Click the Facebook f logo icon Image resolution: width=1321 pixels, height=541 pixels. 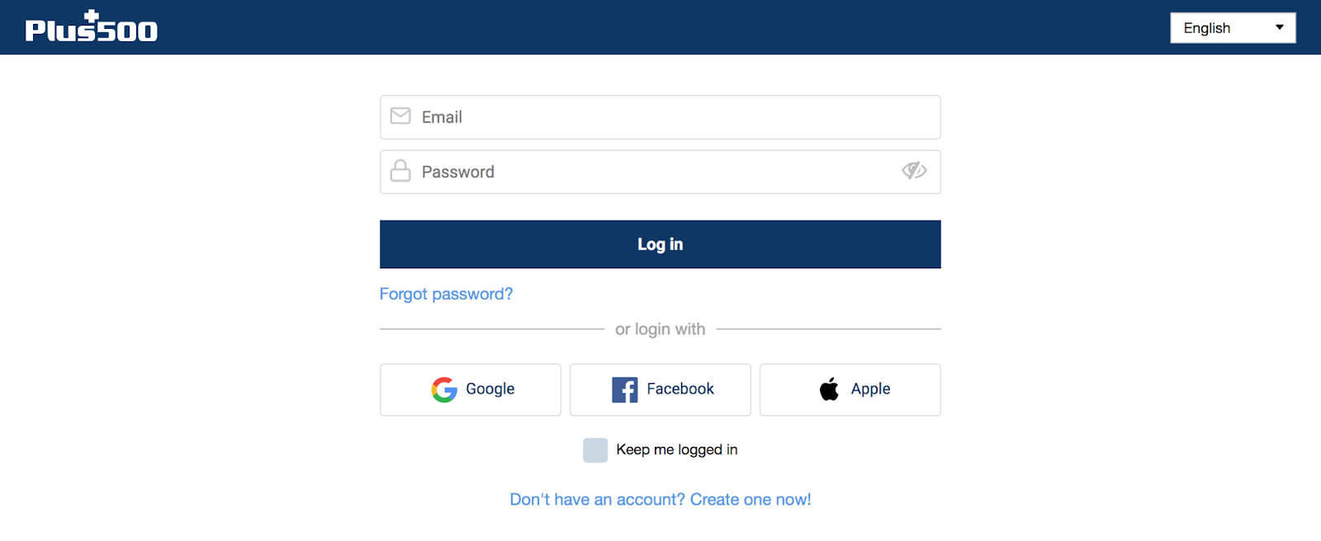click(625, 389)
